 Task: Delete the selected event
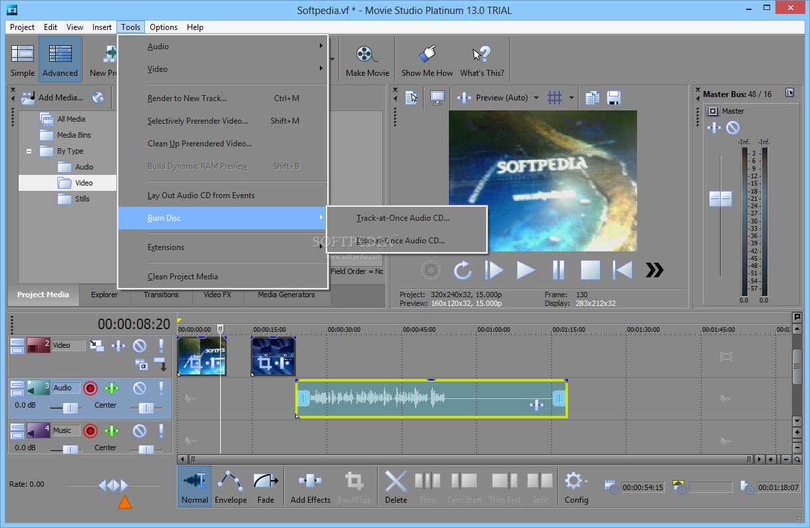[x=396, y=486]
